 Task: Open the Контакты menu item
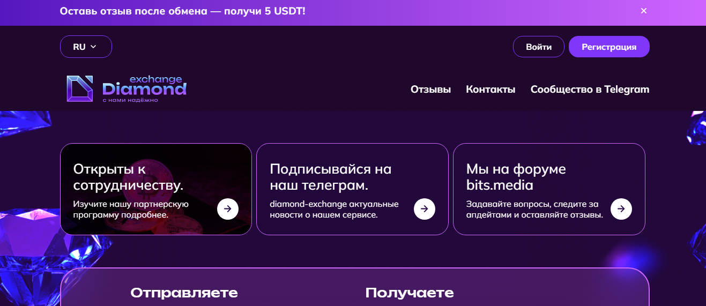pyautogui.click(x=491, y=89)
